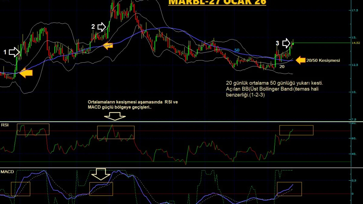
Task: Click the 40 level on RSI axis
Action: point(354,154)
